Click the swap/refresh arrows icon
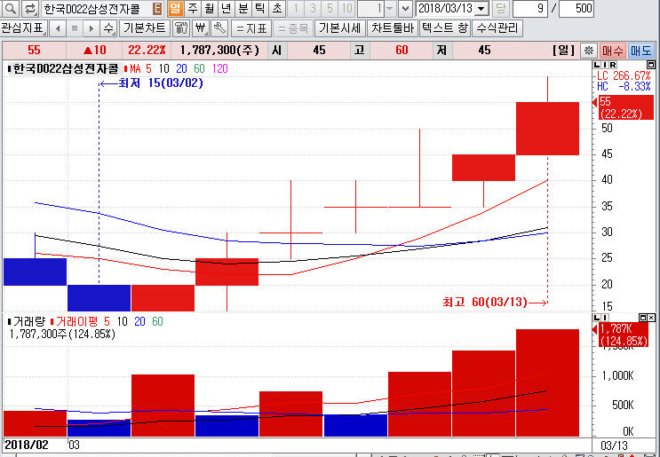 click(x=29, y=9)
